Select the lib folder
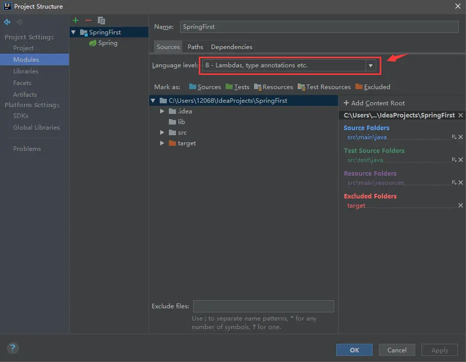This screenshot has width=466, height=362. pyautogui.click(x=177, y=122)
